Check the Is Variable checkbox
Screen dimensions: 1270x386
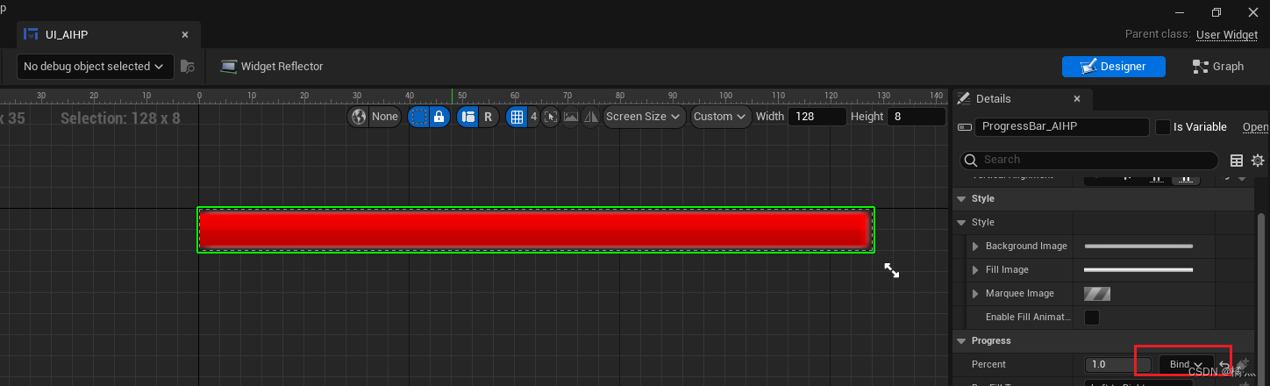coord(1163,127)
